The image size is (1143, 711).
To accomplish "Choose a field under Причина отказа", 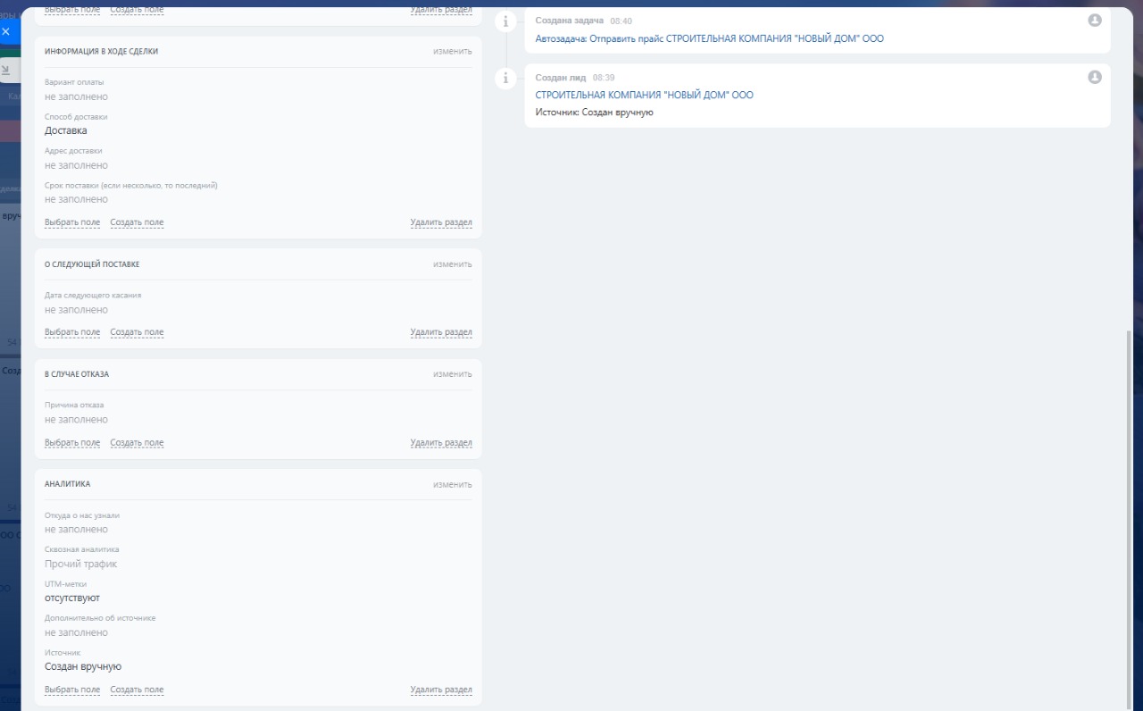I will (72, 443).
